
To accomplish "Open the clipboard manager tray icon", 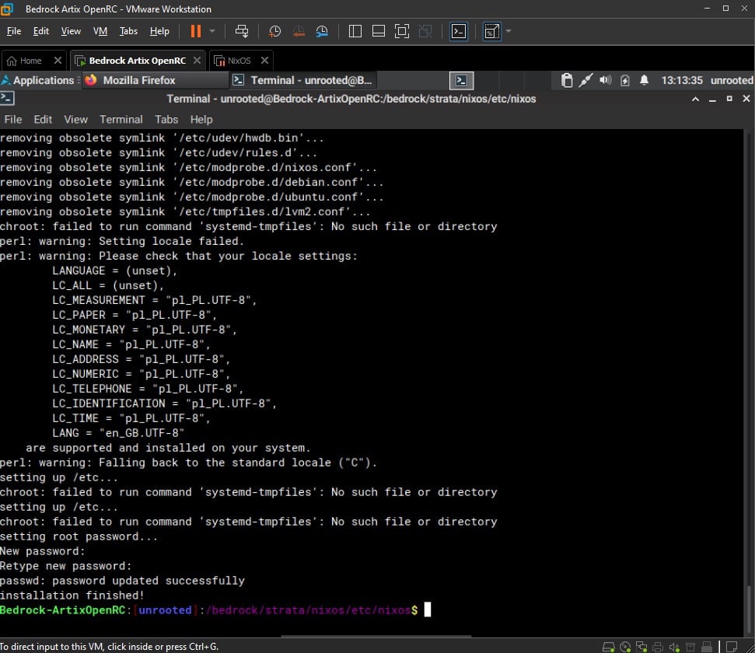I will (567, 80).
